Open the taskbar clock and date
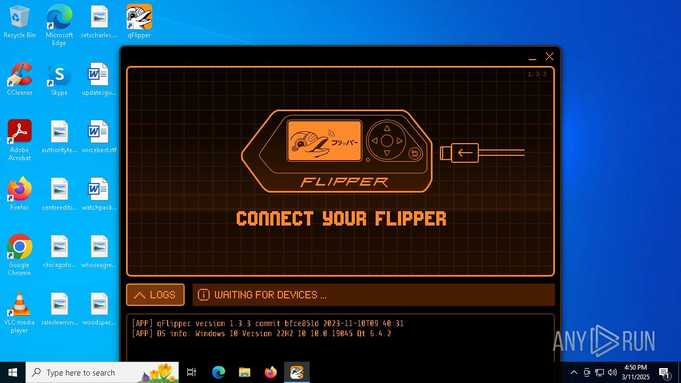This screenshot has width=681, height=383. click(636, 372)
